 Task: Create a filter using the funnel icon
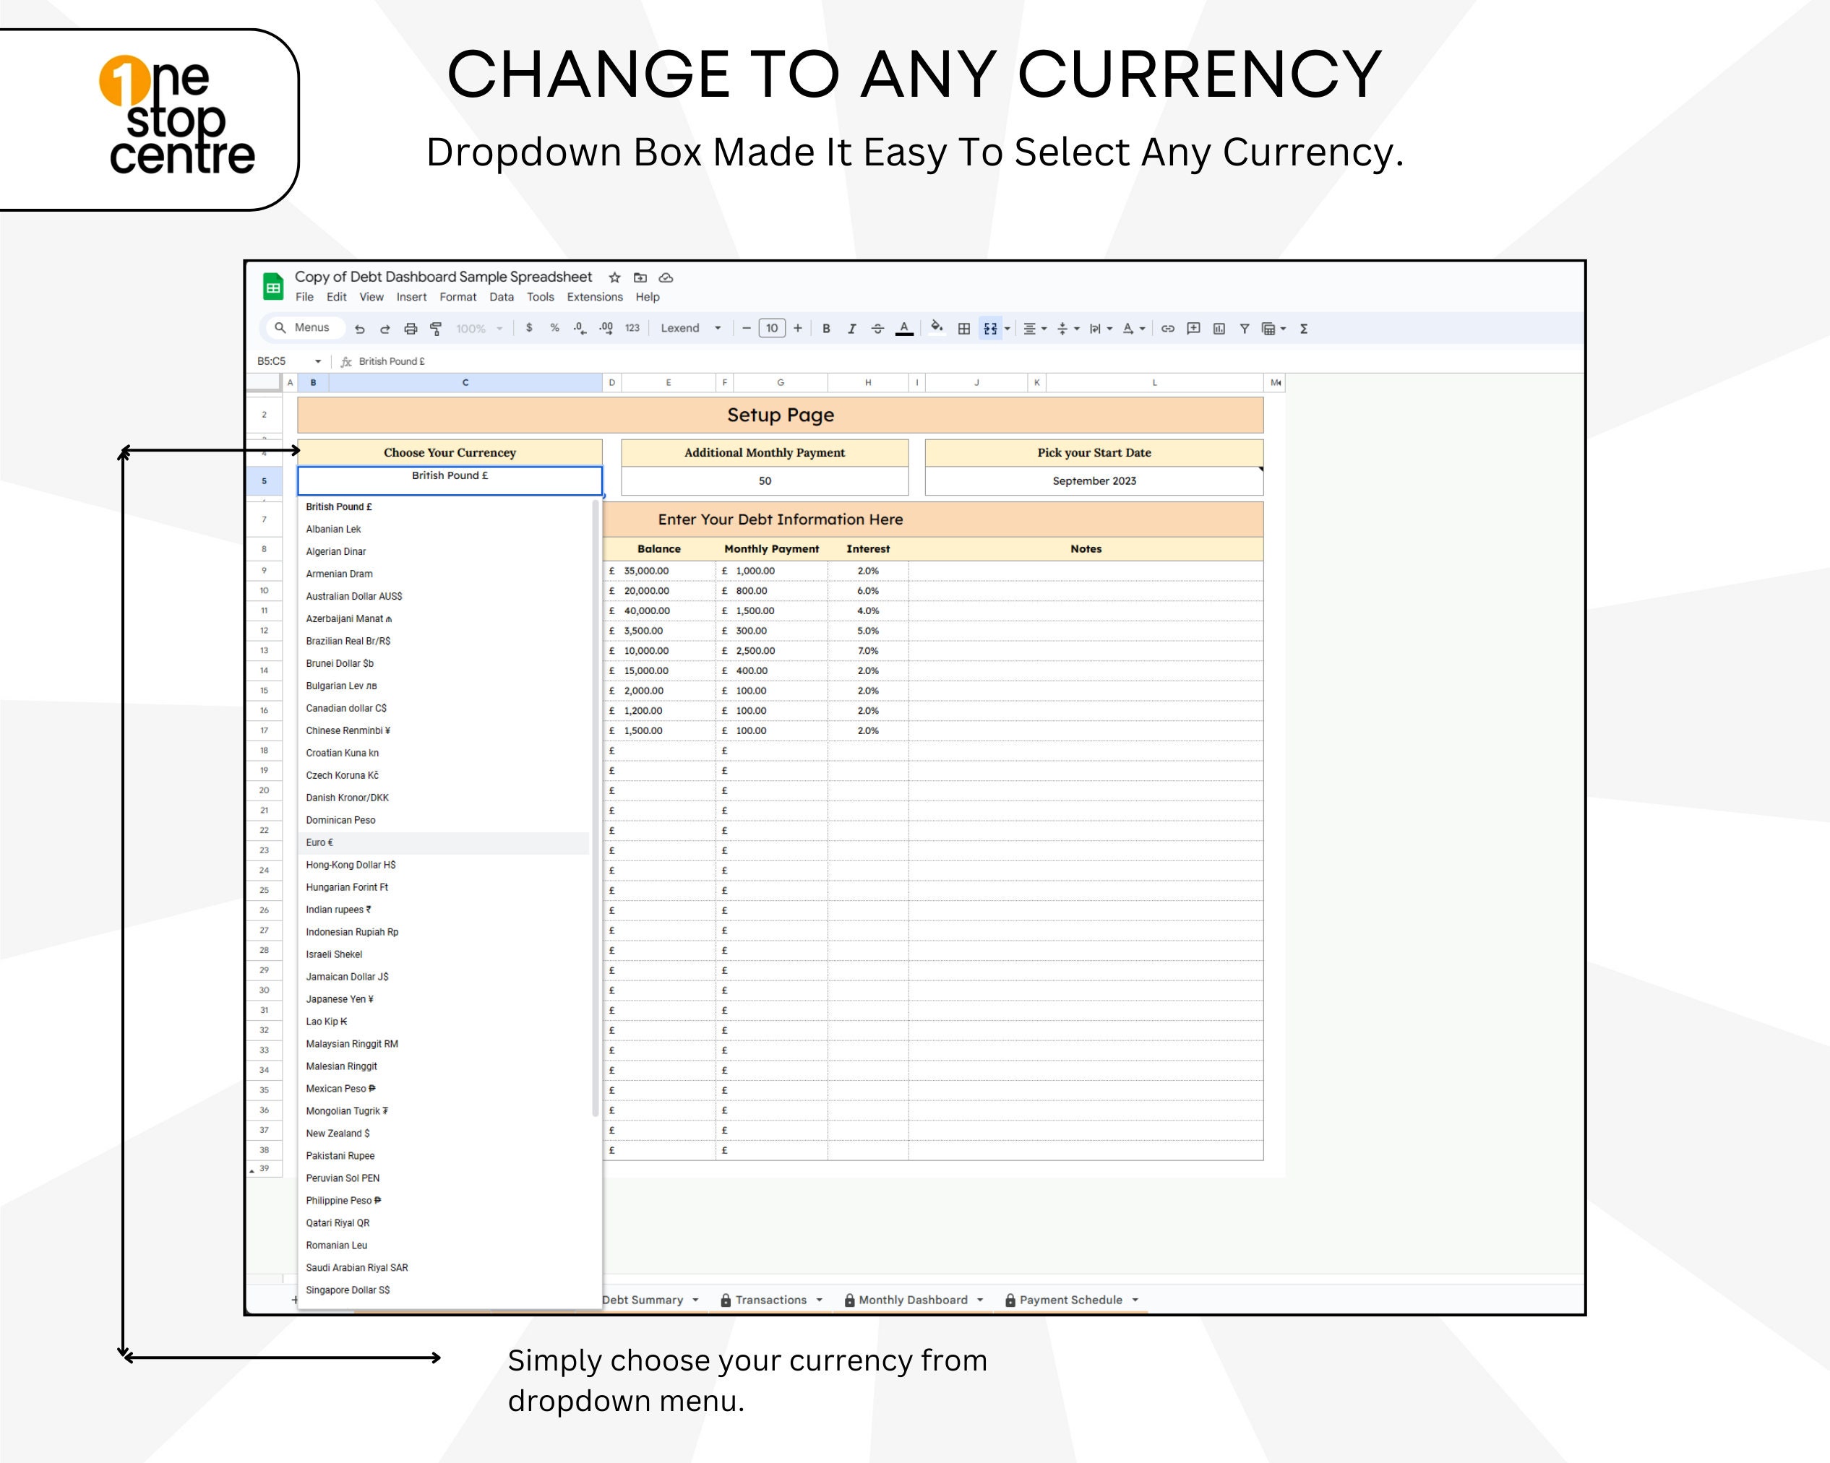(x=1245, y=329)
